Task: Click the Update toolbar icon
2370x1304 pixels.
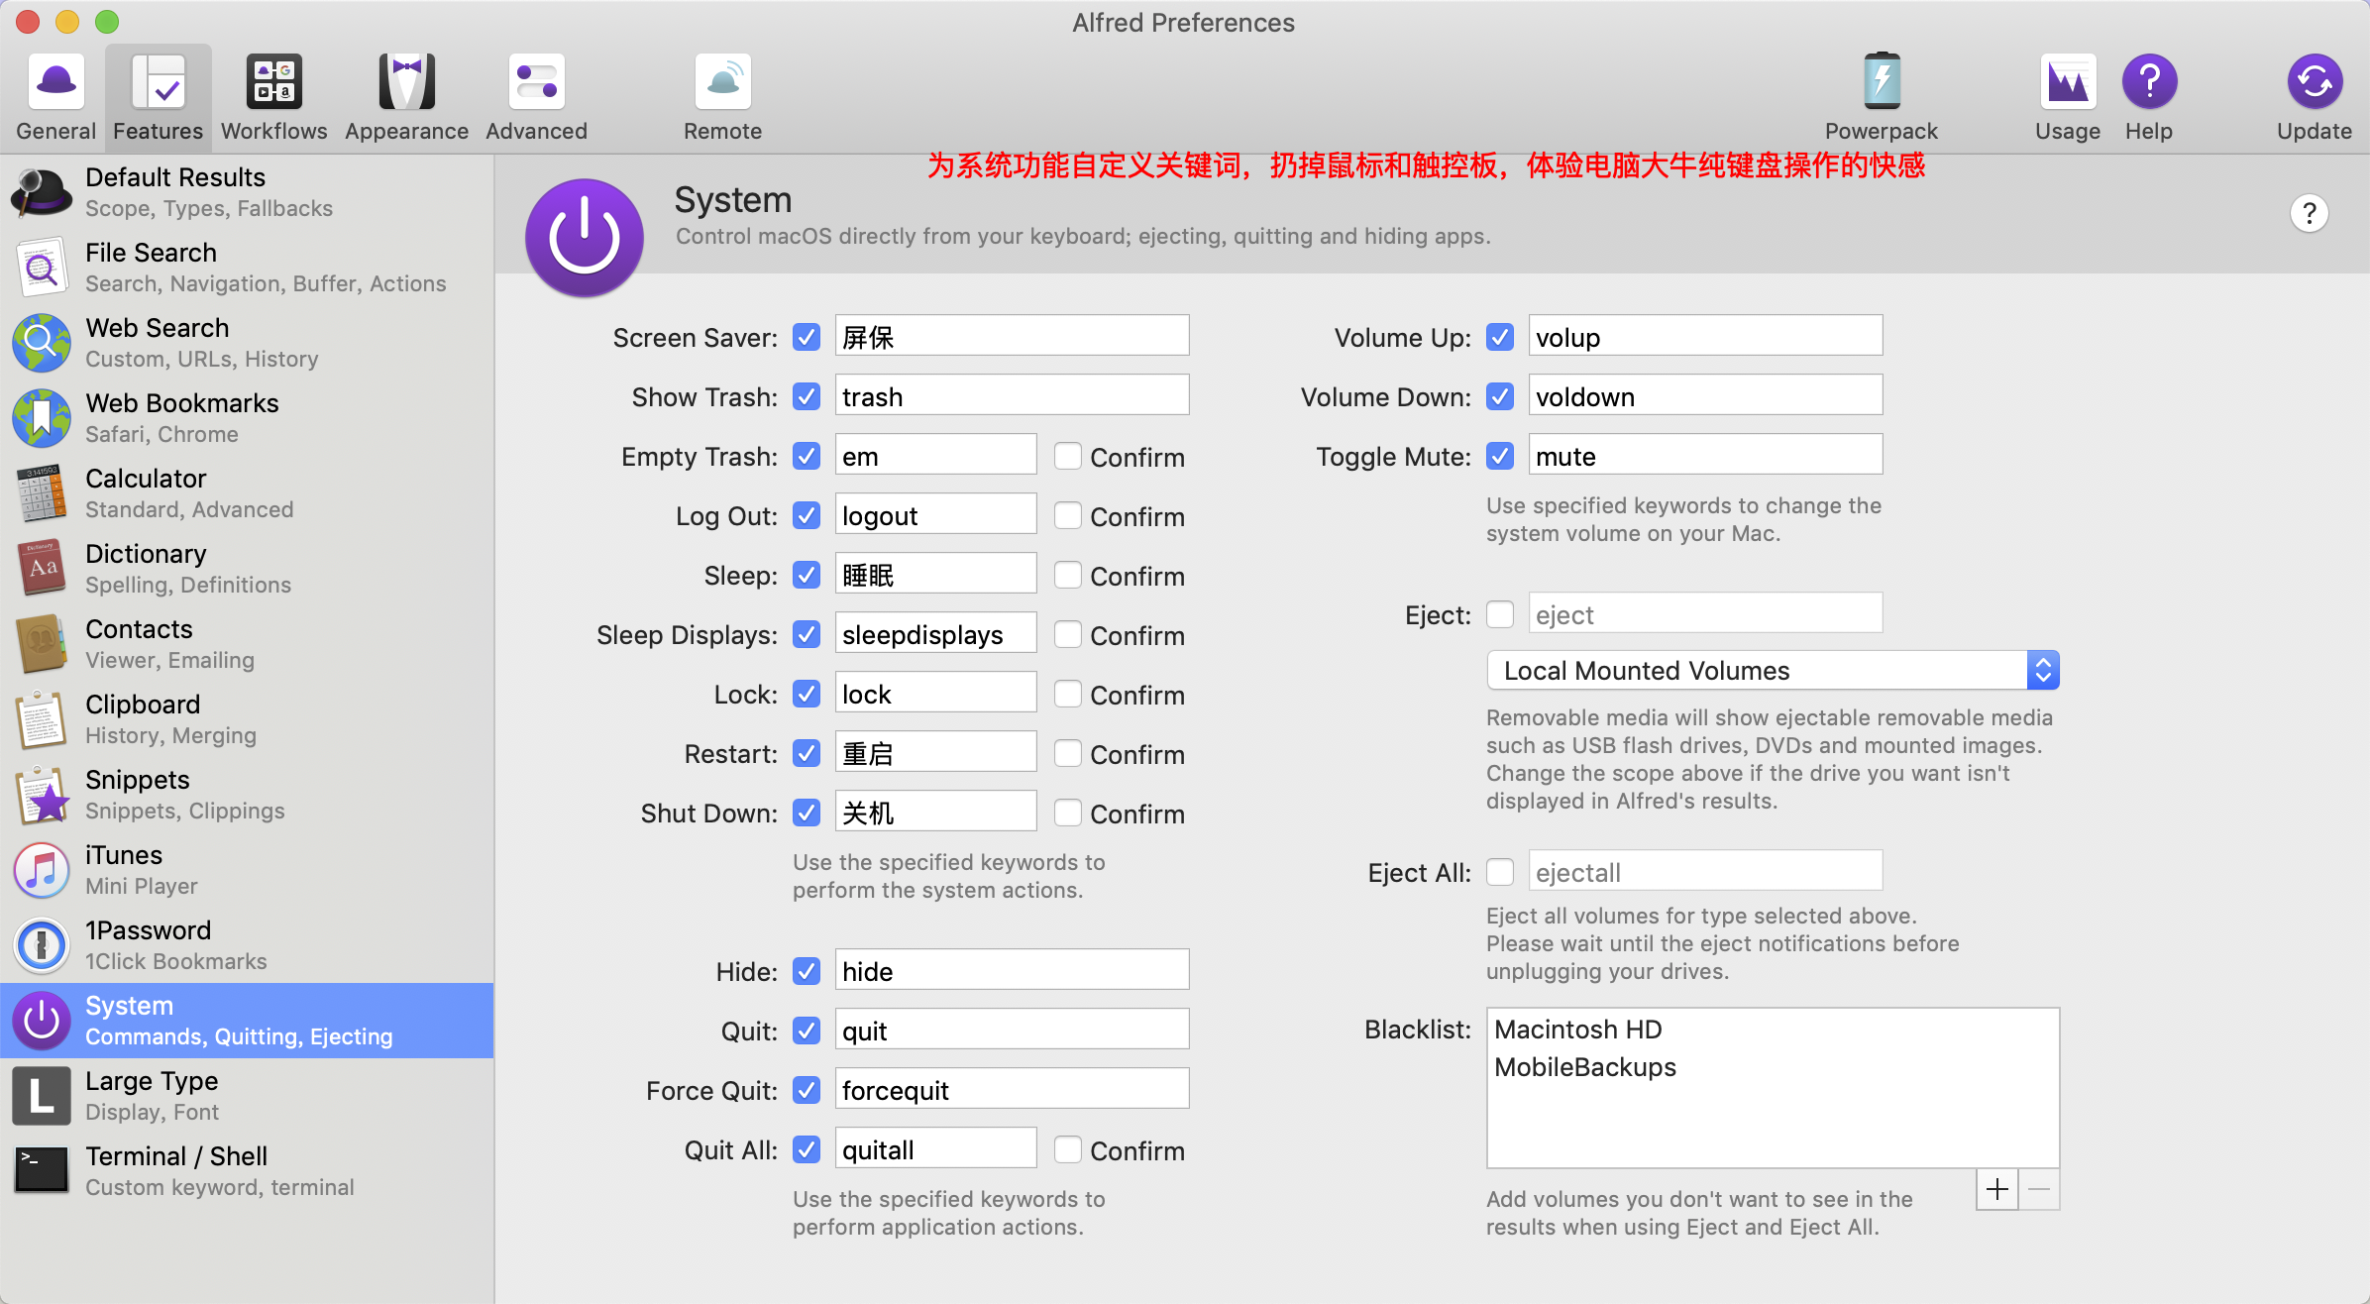Action: pos(2314,82)
